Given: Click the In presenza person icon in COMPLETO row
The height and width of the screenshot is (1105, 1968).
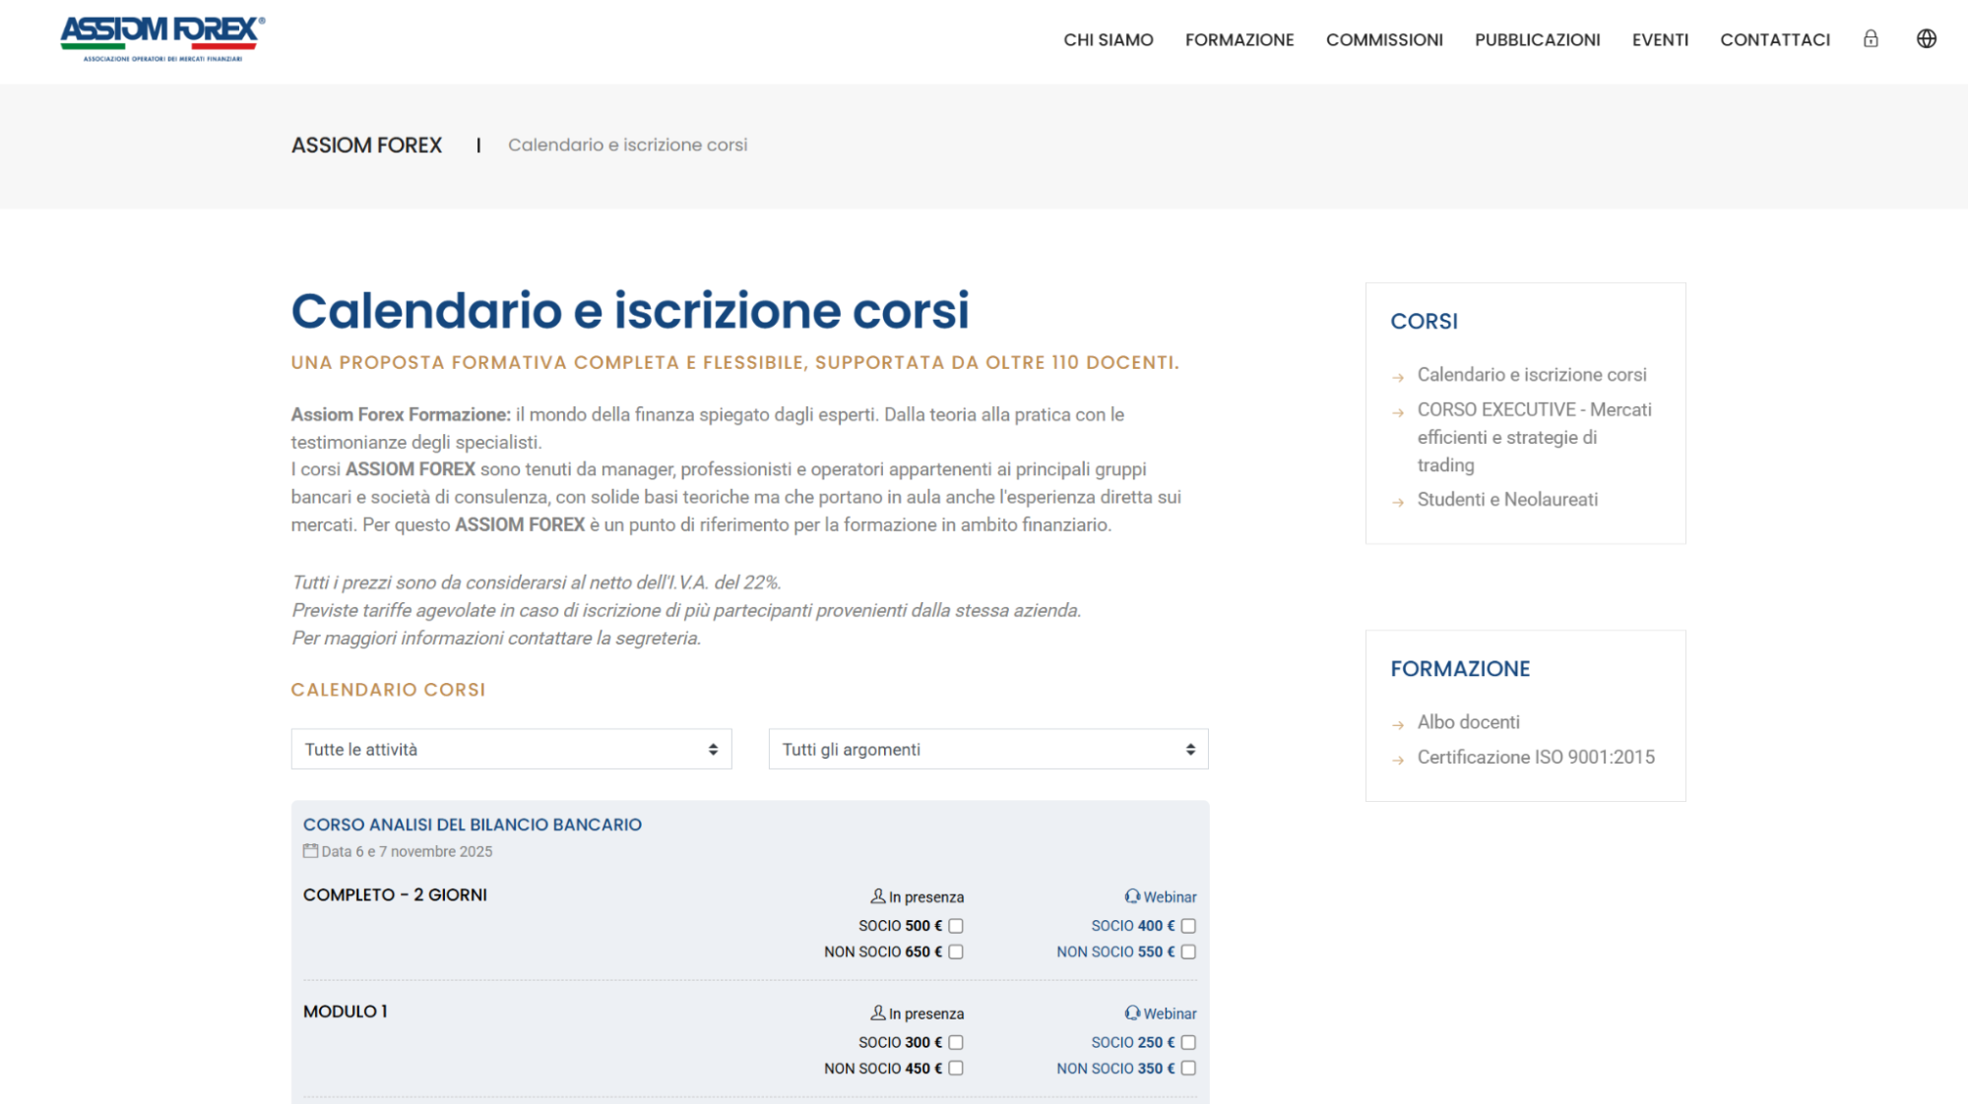Looking at the screenshot, I should pyautogui.click(x=877, y=896).
